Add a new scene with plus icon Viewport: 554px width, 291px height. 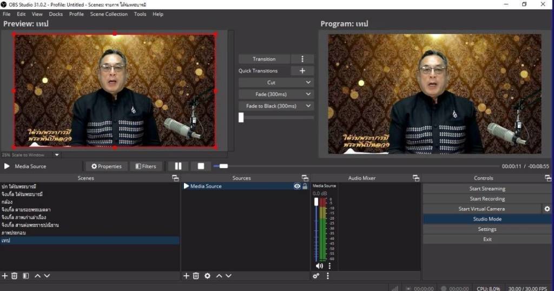pyautogui.click(x=5, y=276)
